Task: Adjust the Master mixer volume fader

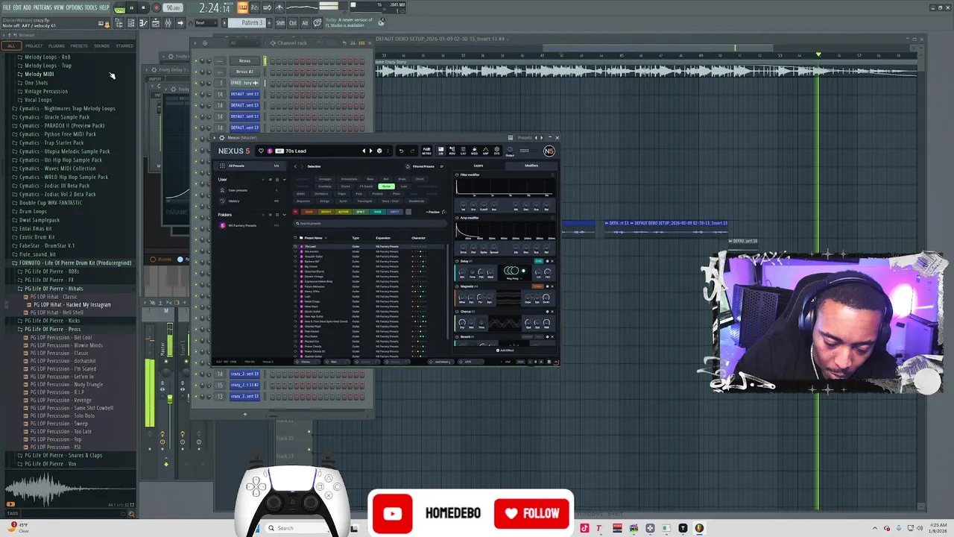Action: click(170, 398)
